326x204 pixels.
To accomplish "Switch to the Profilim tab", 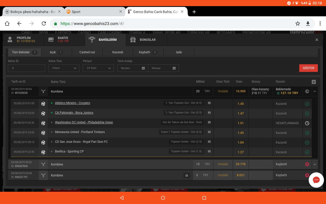I will tap(23, 40).
